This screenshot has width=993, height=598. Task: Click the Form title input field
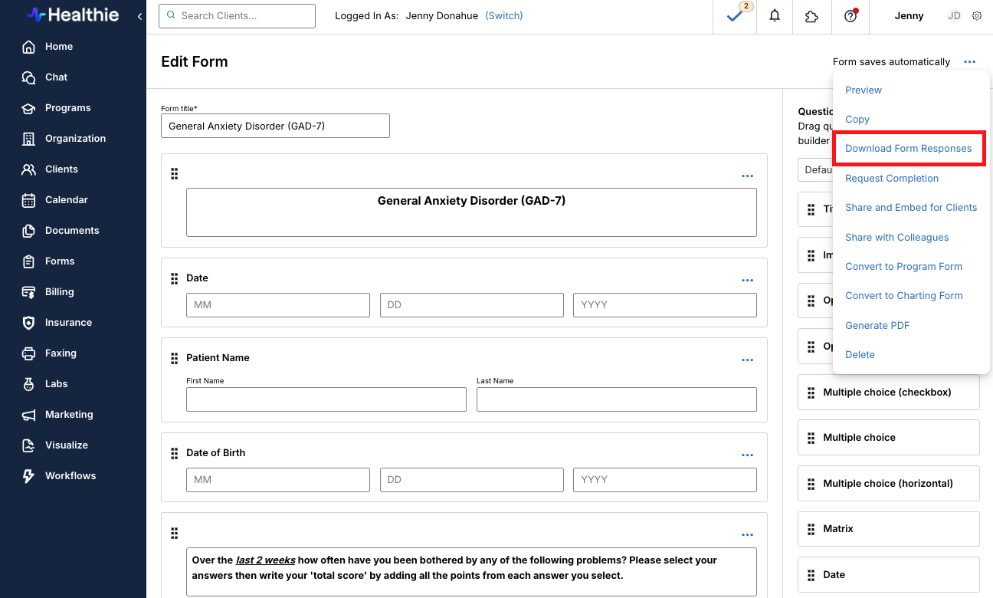275,126
